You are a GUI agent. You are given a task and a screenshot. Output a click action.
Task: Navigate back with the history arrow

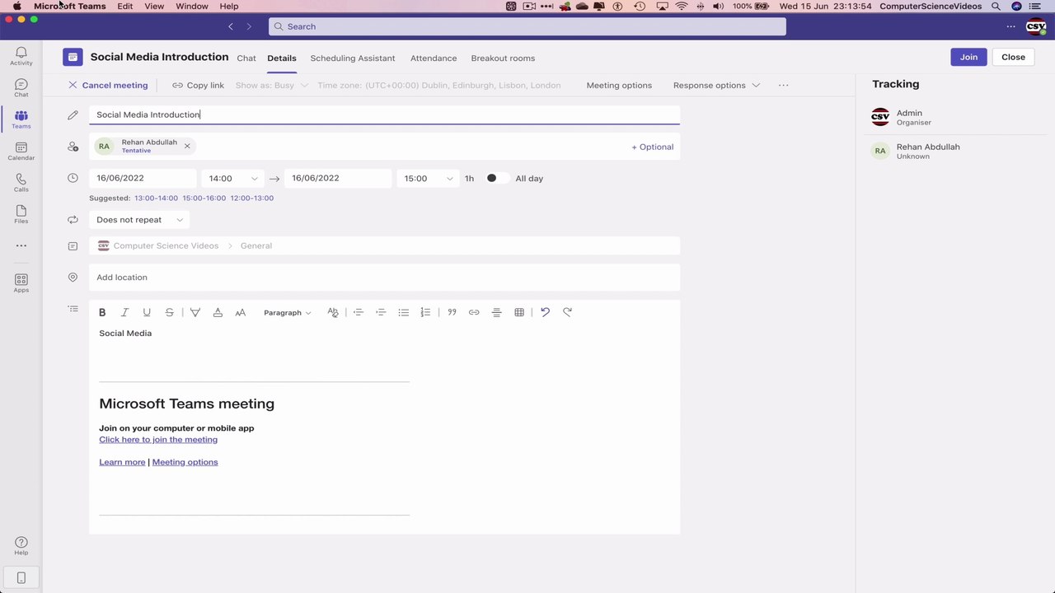pos(231,26)
